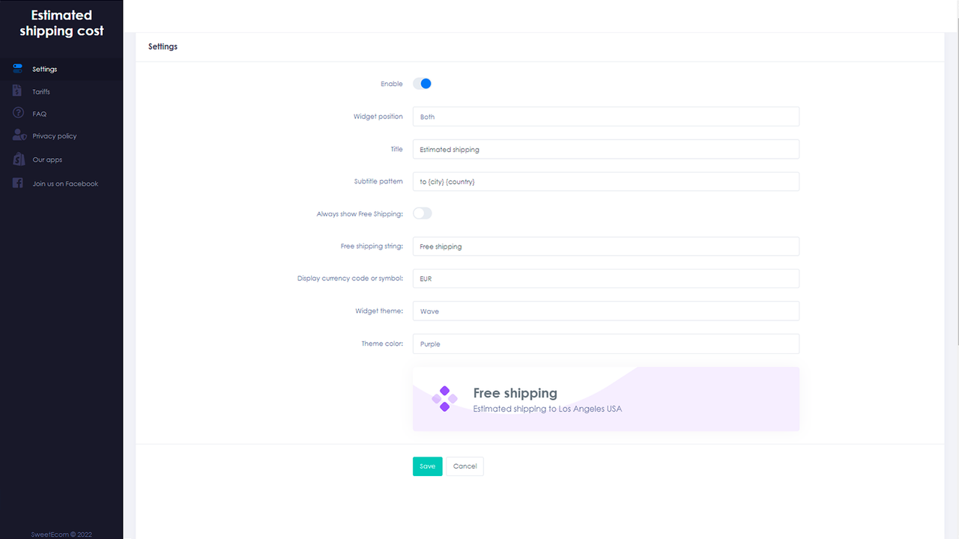The image size is (959, 539).
Task: Click the Estimated shipping cost app logo
Action: [61, 23]
